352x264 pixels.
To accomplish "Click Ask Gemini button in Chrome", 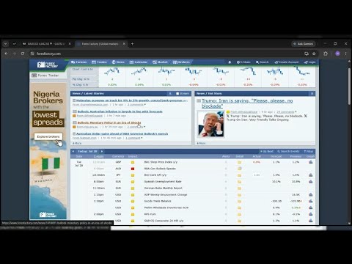I will [304, 44].
